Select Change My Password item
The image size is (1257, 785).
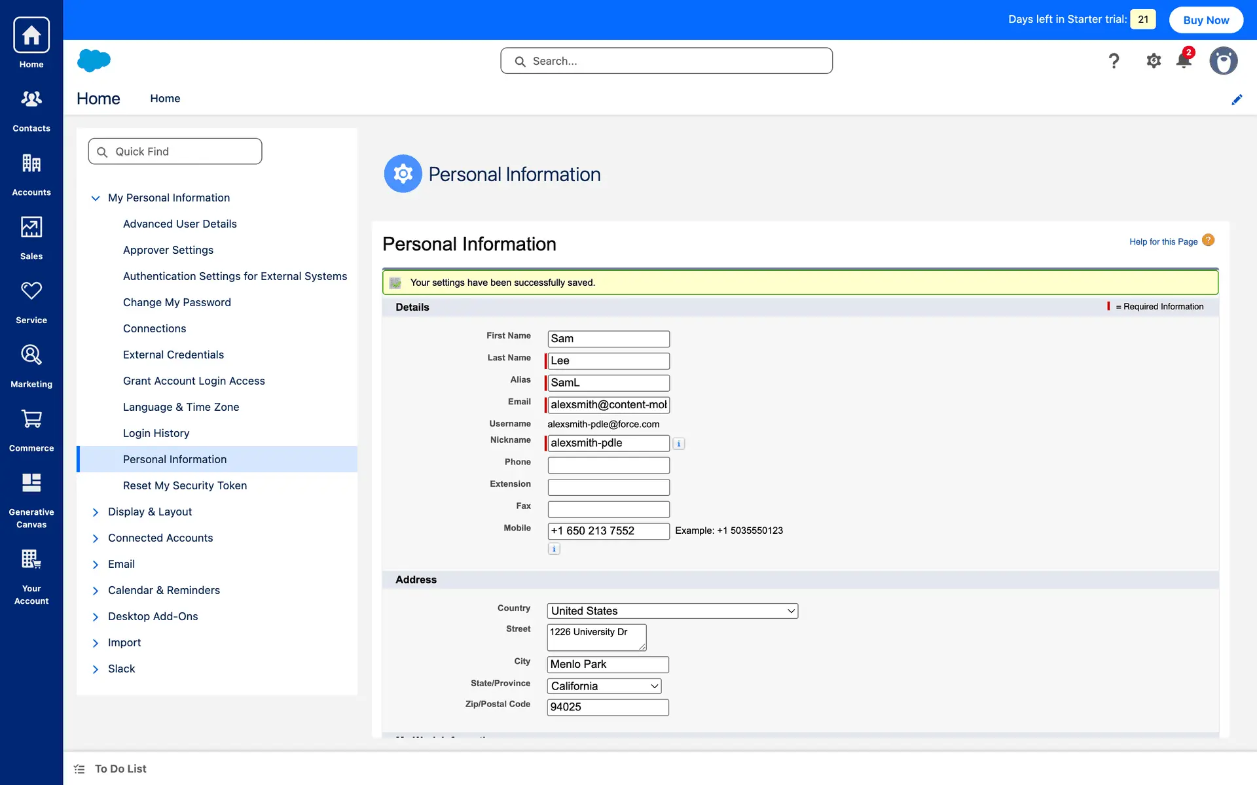tap(177, 302)
